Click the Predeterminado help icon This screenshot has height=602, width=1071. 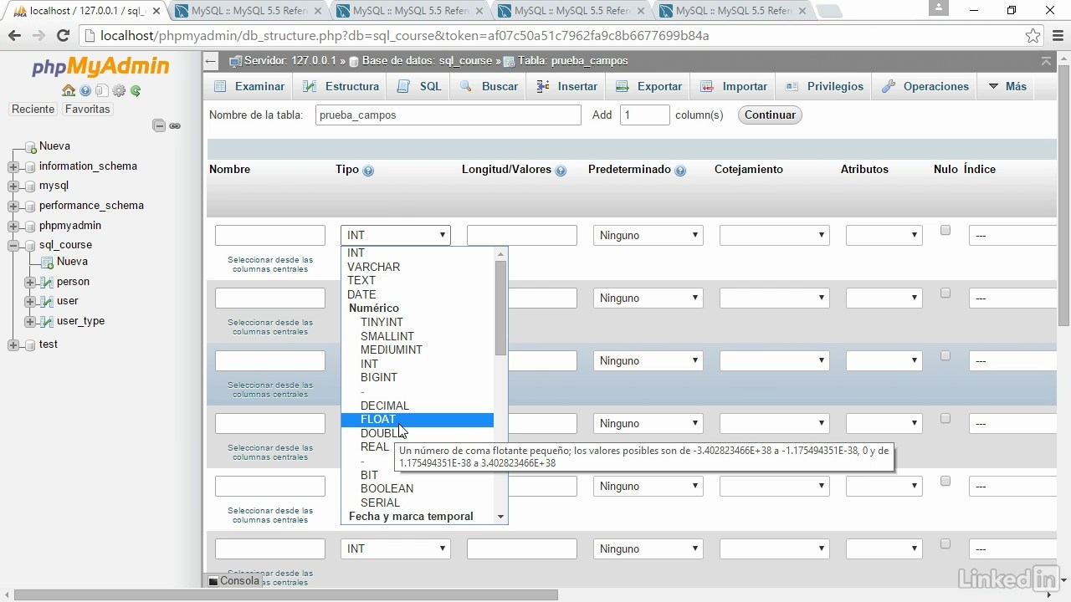[680, 170]
